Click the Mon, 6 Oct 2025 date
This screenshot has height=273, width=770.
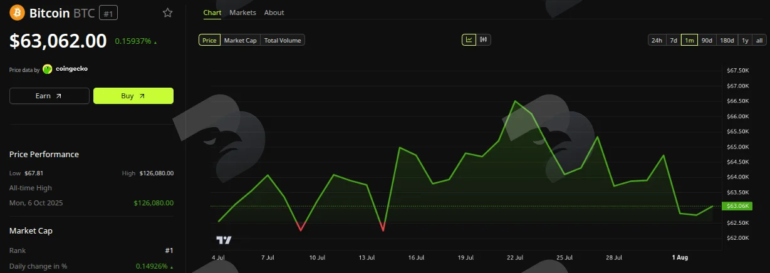coord(36,203)
